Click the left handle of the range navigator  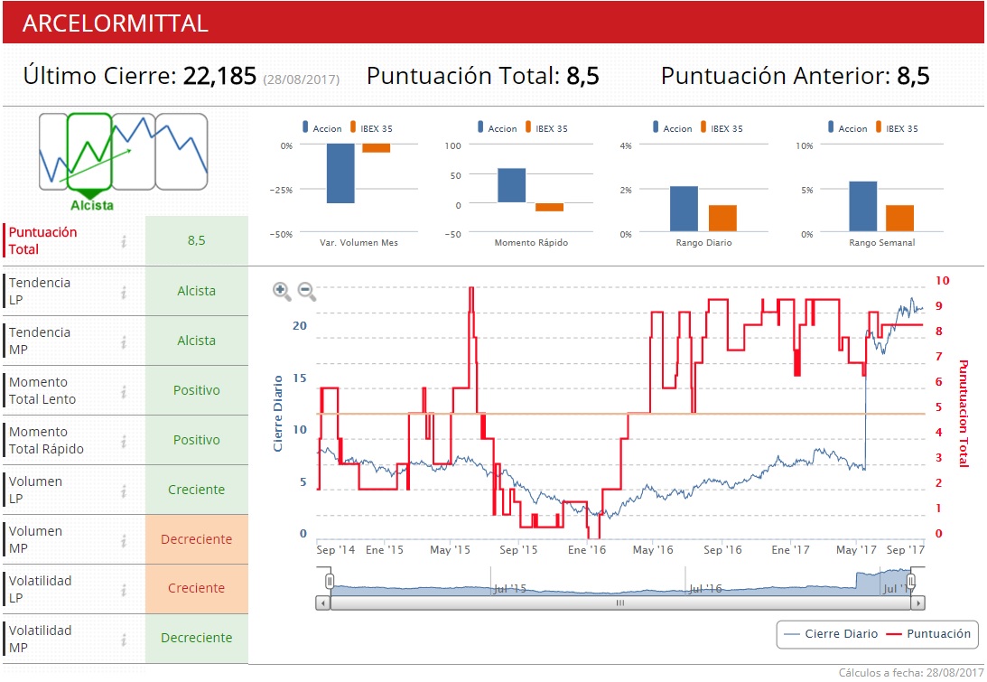330,580
